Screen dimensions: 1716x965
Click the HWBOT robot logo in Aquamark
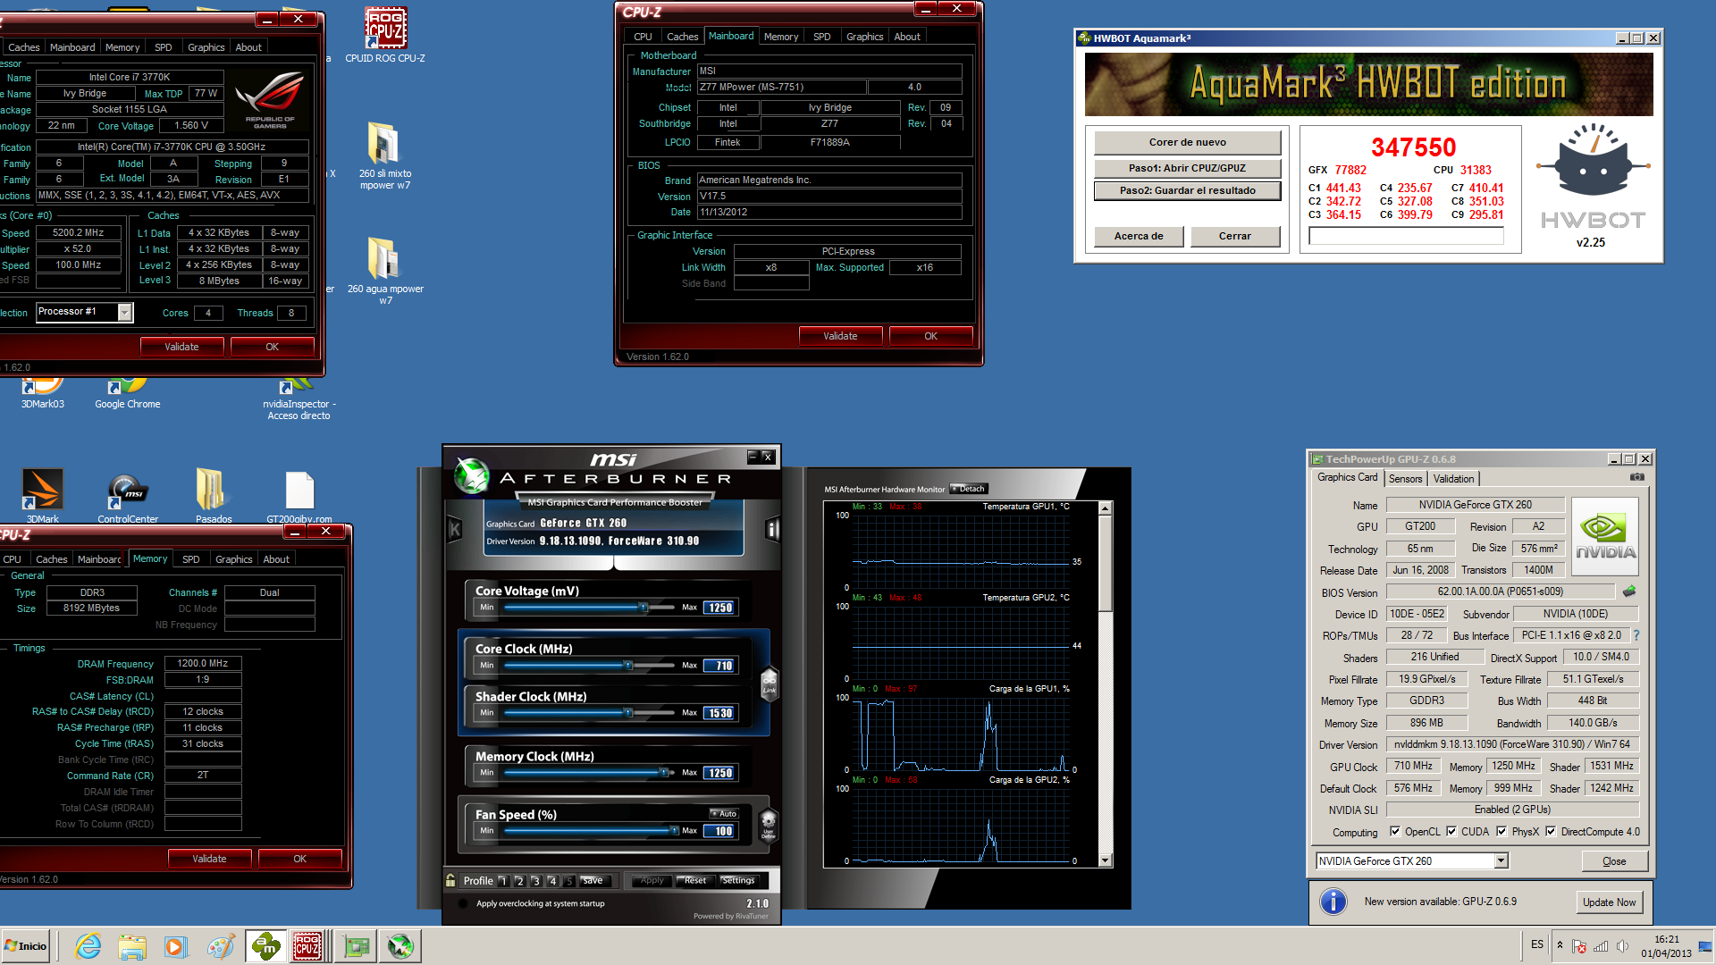tap(1593, 159)
